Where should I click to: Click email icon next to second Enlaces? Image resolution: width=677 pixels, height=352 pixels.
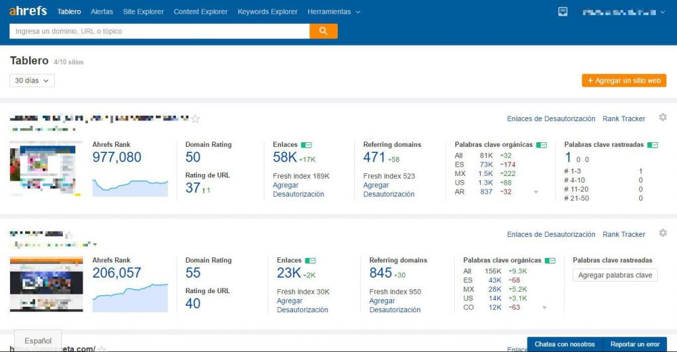(x=311, y=261)
